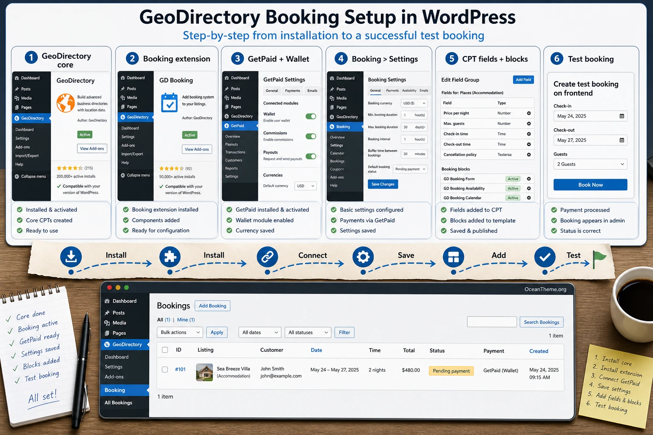Open the Check-in date calendar icon
Image resolution: width=653 pixels, height=435 pixels.
622,116
